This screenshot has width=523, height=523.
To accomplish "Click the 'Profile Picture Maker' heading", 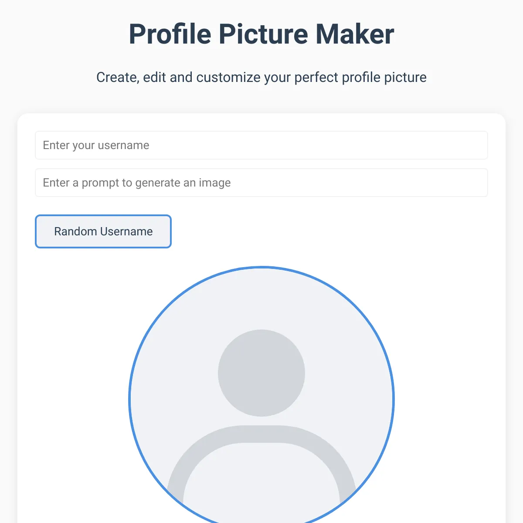I will [x=261, y=34].
